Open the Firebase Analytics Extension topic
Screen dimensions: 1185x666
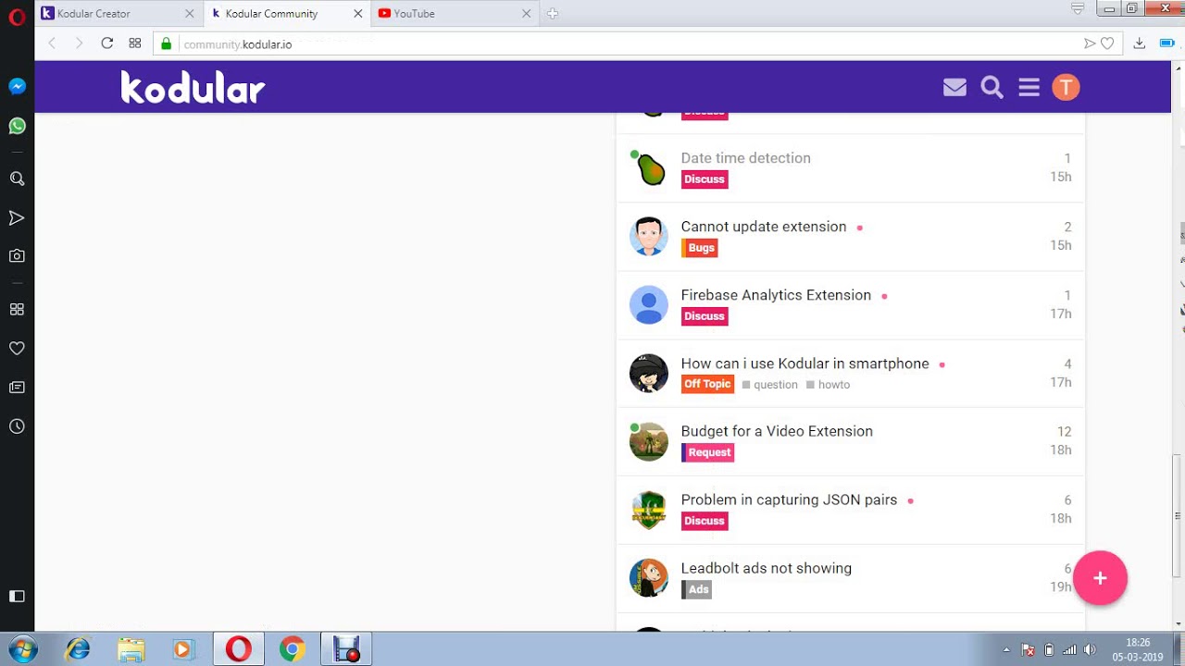tap(776, 295)
